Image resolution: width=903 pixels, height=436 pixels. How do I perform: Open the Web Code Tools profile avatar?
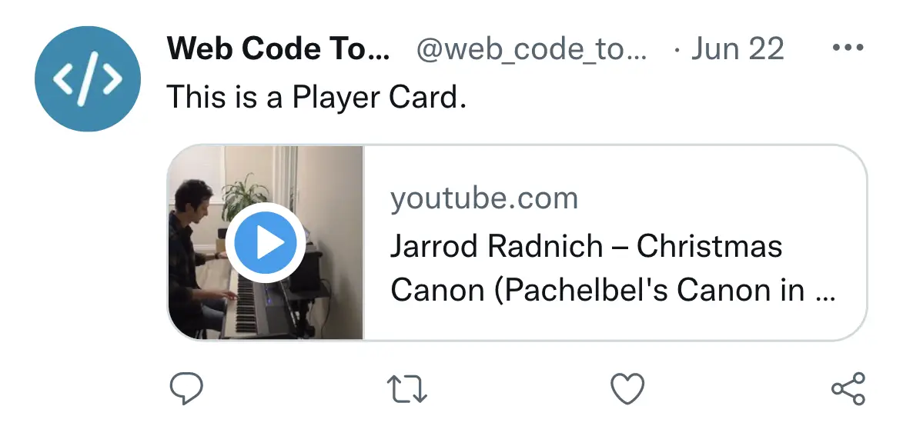tap(88, 78)
